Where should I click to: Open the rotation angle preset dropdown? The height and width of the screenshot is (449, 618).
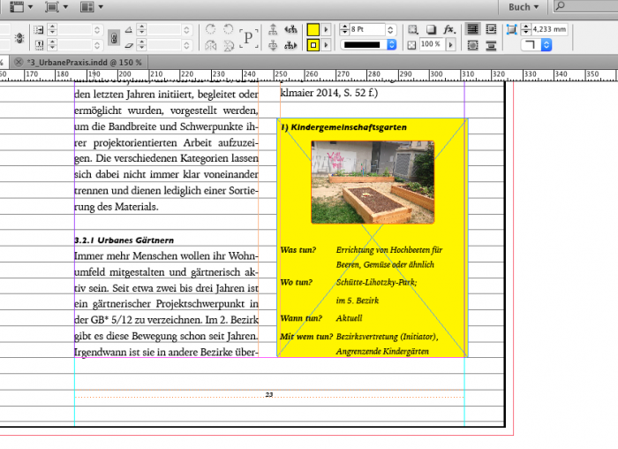coord(186,29)
